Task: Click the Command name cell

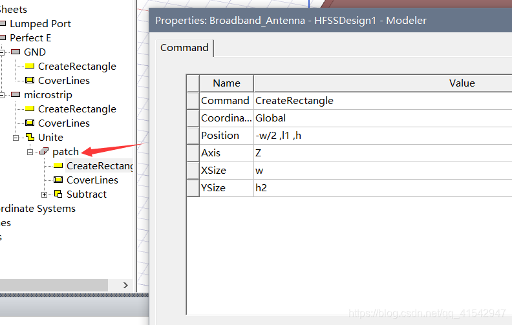Action: [227, 101]
